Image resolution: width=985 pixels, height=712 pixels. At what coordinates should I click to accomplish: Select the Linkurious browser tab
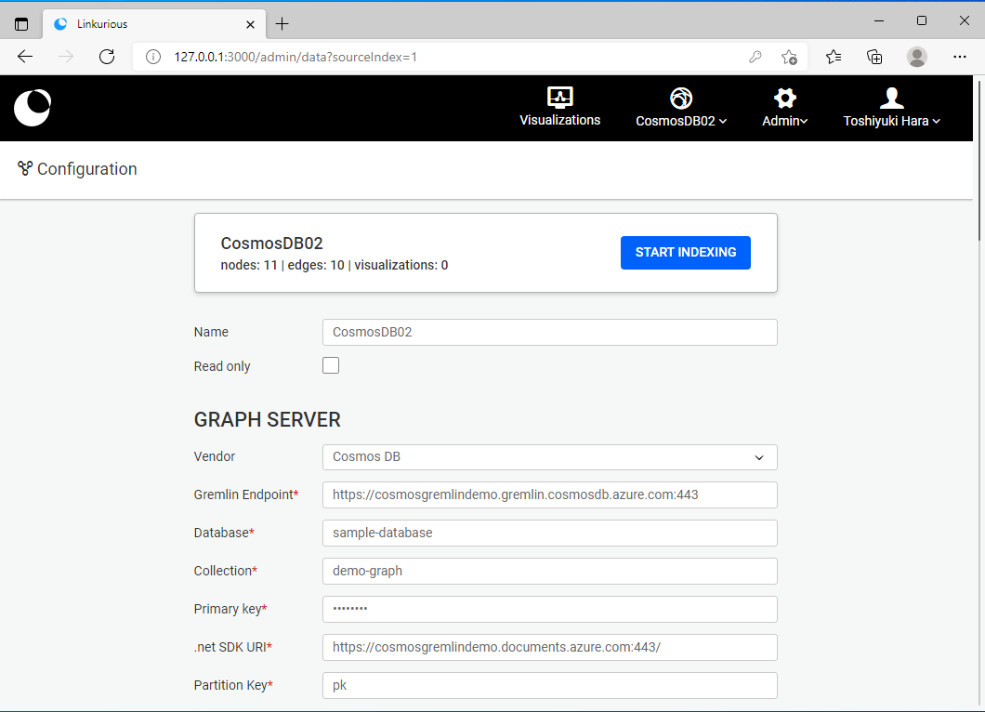(154, 24)
